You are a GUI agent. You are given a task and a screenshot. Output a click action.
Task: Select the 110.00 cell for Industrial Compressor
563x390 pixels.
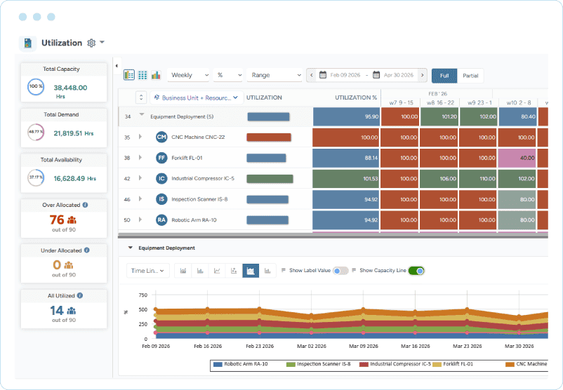click(x=478, y=179)
